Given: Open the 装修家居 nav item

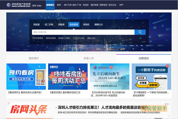Looking at the screenshot, I should coord(104,5).
